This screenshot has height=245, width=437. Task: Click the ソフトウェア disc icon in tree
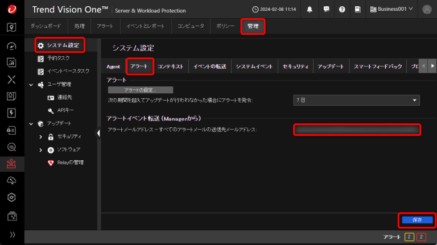tap(51, 150)
